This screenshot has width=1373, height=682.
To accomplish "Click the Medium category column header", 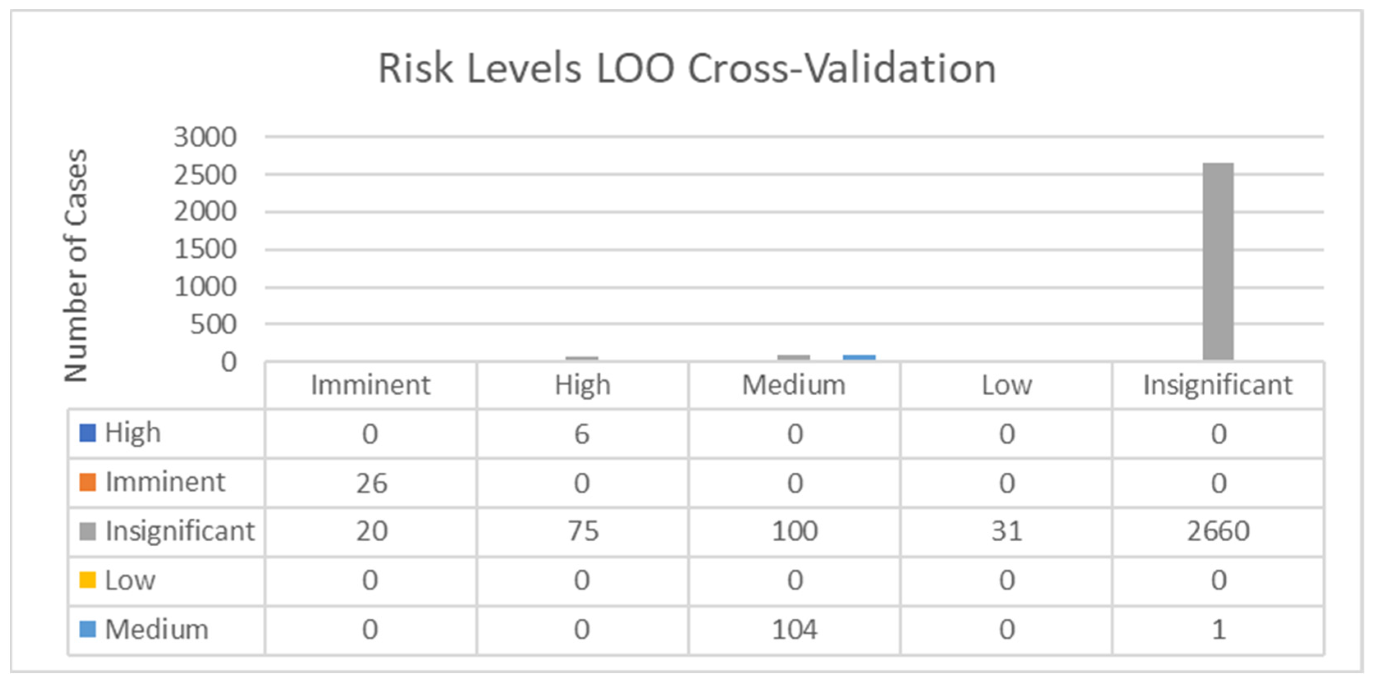I will point(794,385).
